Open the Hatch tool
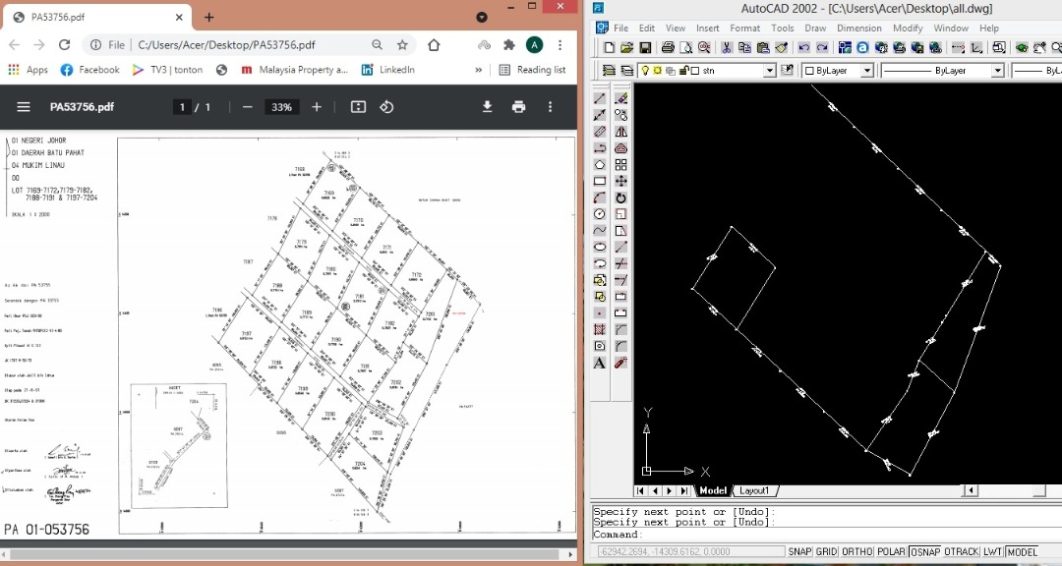The width and height of the screenshot is (1062, 566). [x=600, y=330]
